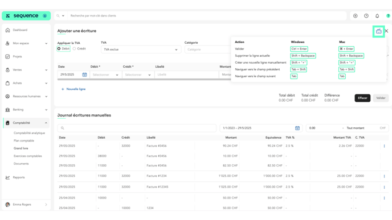Open notifications bell icon
The height and width of the screenshot is (220, 392).
[377, 16]
